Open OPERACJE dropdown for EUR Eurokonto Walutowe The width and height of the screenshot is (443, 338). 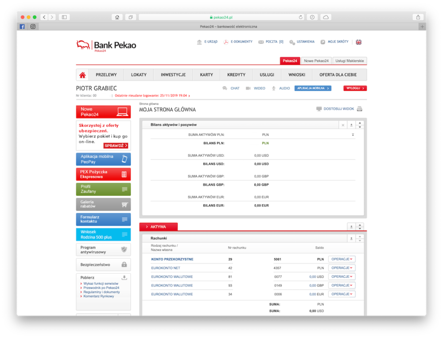342,294
